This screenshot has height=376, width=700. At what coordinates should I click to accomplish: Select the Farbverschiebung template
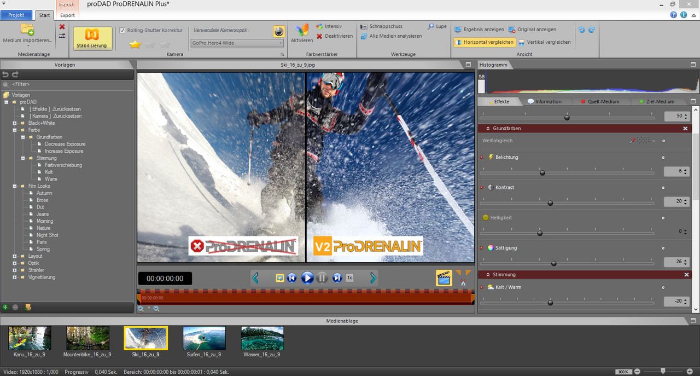(x=63, y=165)
